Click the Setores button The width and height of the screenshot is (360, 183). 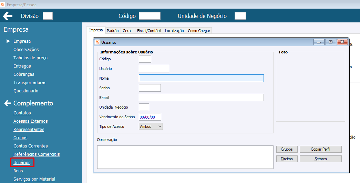pyautogui.click(x=320, y=159)
